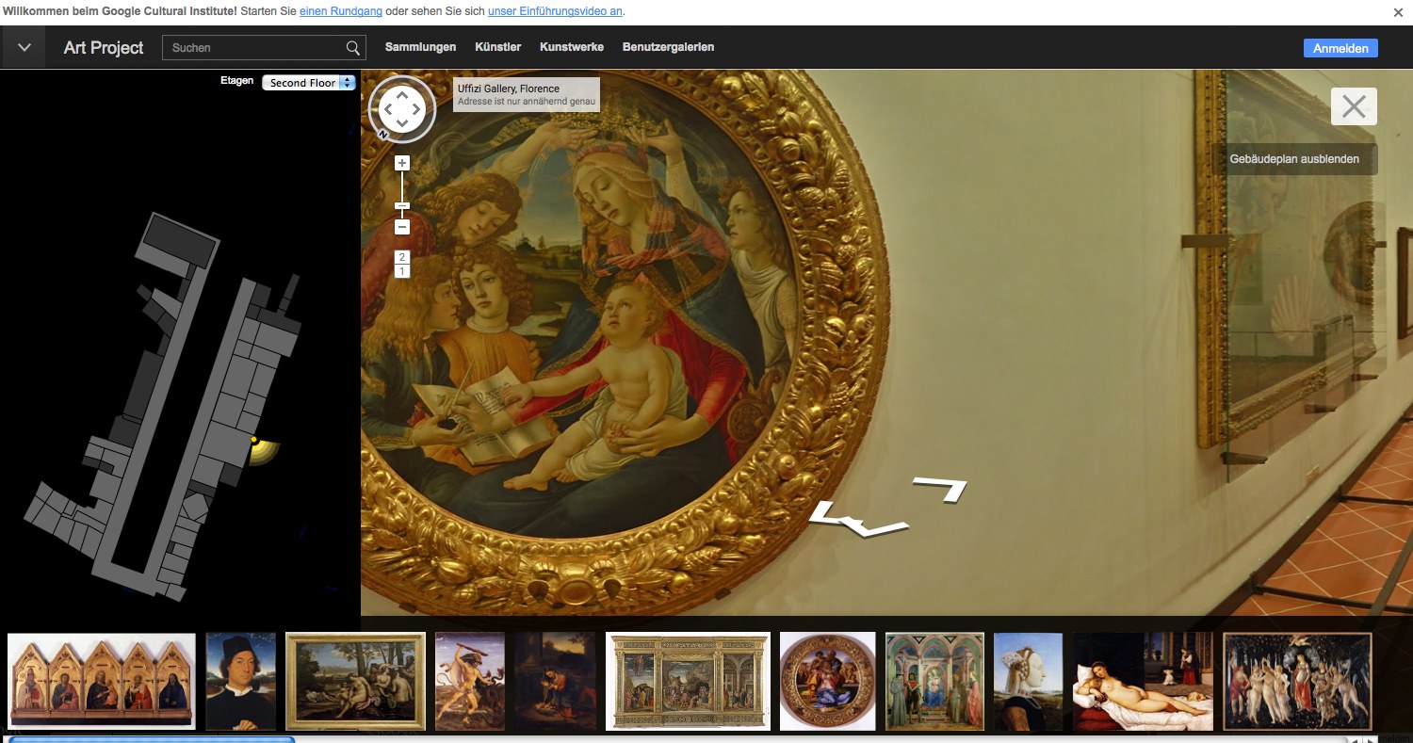Select the round tondo painting thumbnail
The height and width of the screenshot is (743, 1413).
tap(828, 681)
